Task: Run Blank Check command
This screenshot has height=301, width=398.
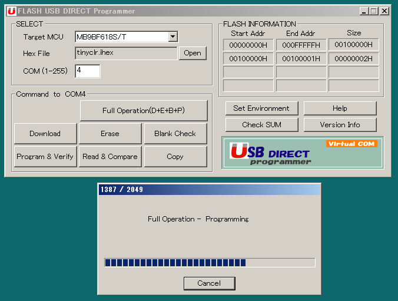Action: pyautogui.click(x=175, y=134)
